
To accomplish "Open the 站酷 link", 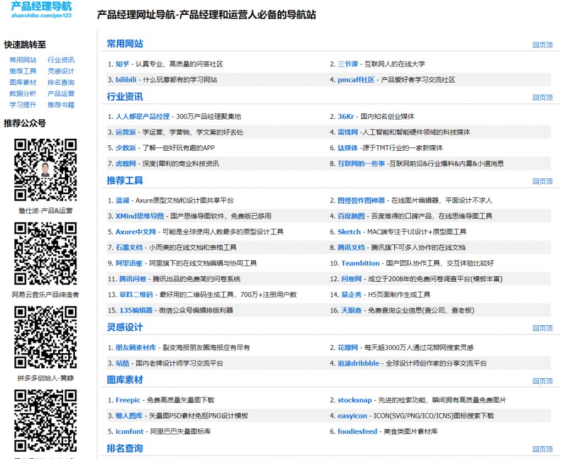I will (122, 363).
